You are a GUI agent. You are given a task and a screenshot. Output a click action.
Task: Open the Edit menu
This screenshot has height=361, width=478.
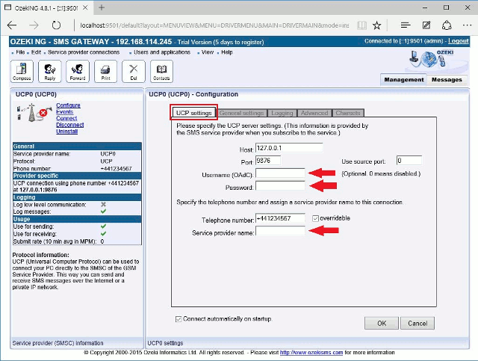36,52
